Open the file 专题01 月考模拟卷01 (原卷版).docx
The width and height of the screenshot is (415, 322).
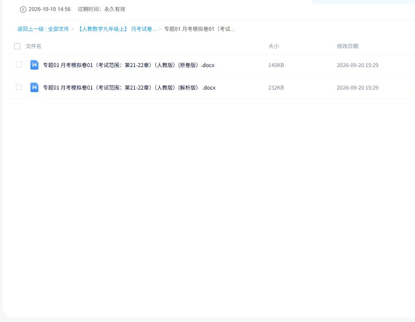128,65
